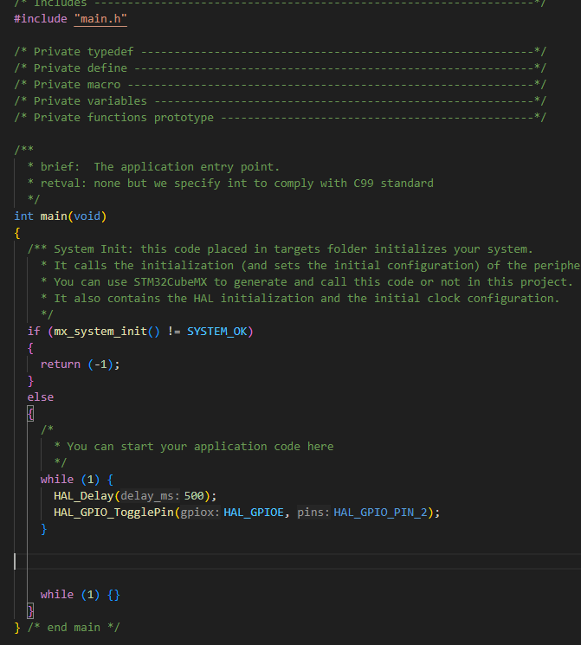This screenshot has height=645, width=581.
Task: Place cursor on the empty highlighted line
Action: (x=296, y=562)
